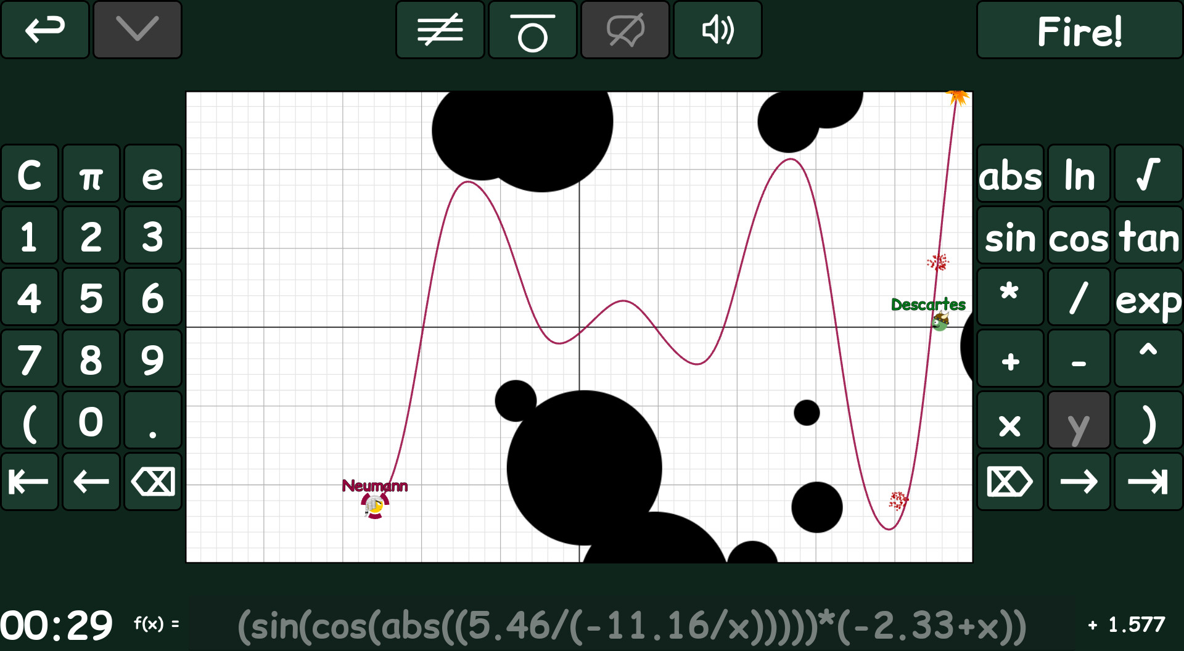Move cursor to line start with leftmost arrow key
Screen dimensions: 1184x651
pyautogui.click(x=29, y=481)
